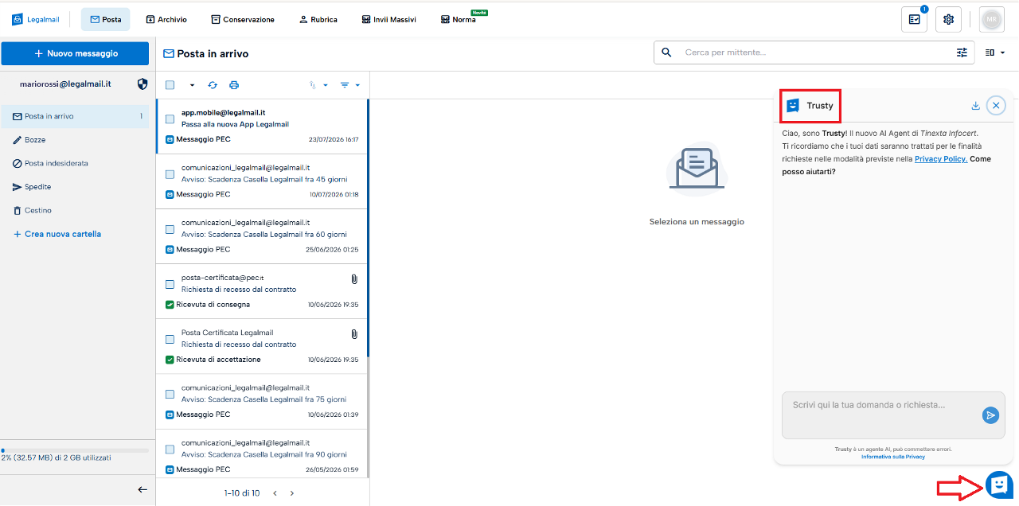
Task: Open the Scadenza Casella fra 45 giorni message
Action: click(262, 181)
